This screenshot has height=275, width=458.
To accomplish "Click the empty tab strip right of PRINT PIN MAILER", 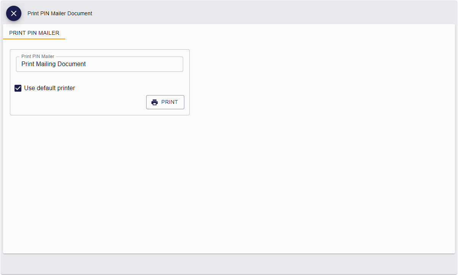I will click(x=260, y=33).
